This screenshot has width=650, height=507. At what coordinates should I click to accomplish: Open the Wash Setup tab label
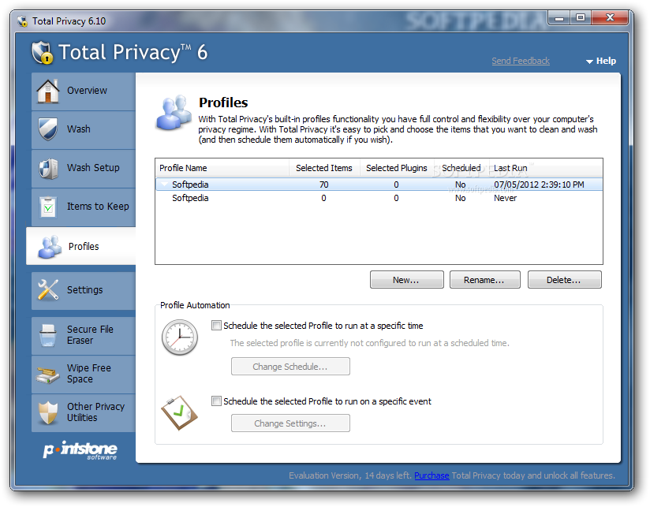pyautogui.click(x=93, y=168)
